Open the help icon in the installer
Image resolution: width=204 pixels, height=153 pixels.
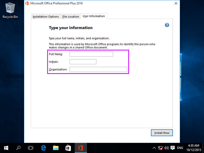[167, 25]
